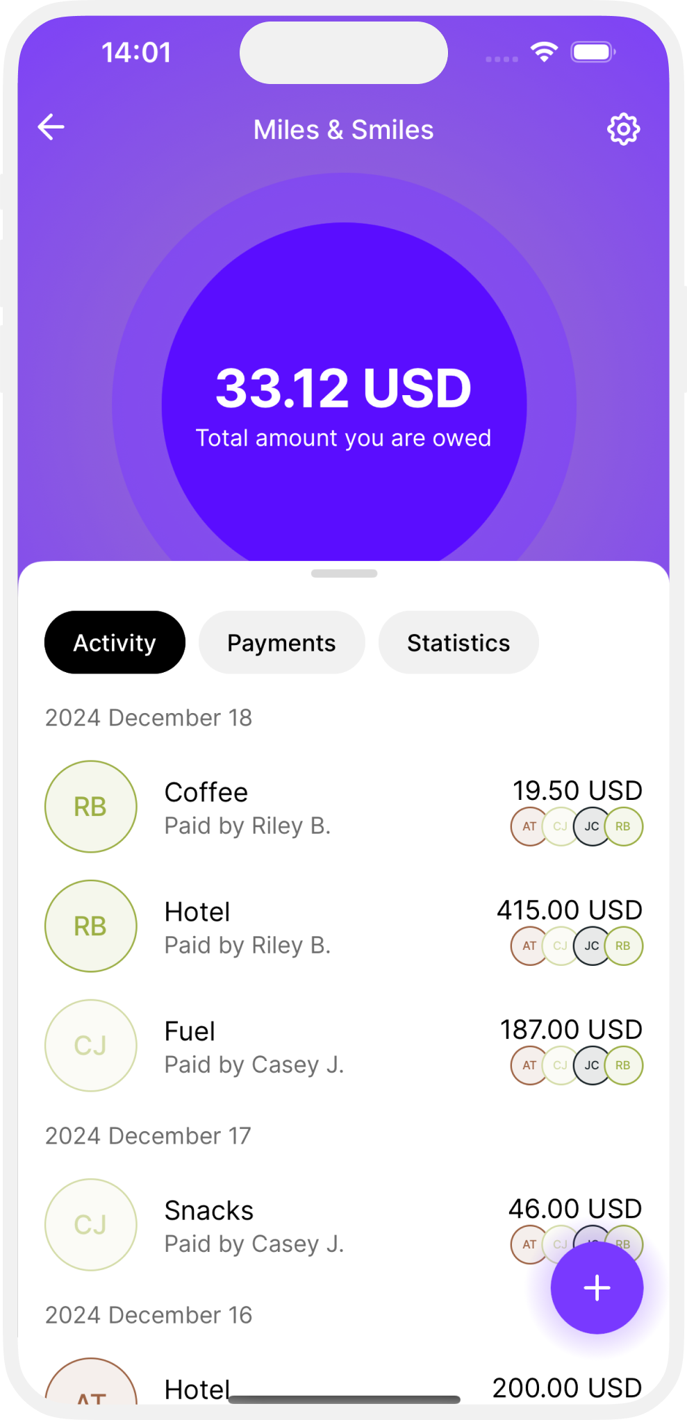Select the Activity tab
This screenshot has height=1420, width=687.
click(115, 642)
